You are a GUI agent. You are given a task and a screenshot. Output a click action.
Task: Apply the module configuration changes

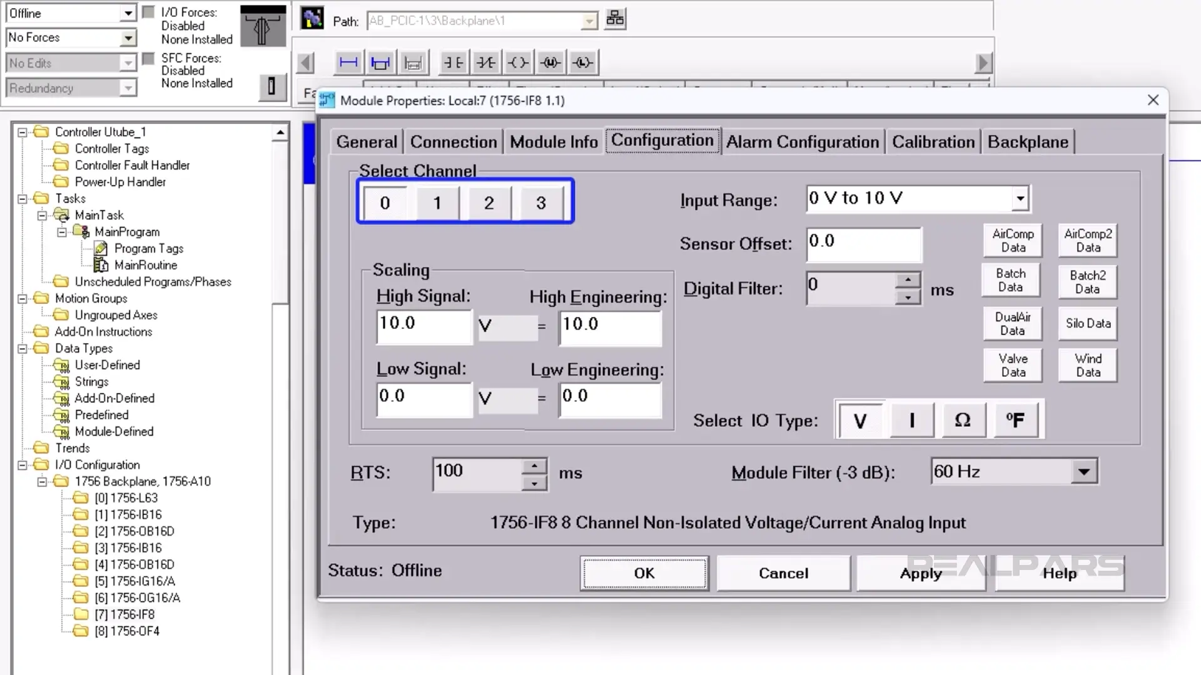pyautogui.click(x=920, y=572)
